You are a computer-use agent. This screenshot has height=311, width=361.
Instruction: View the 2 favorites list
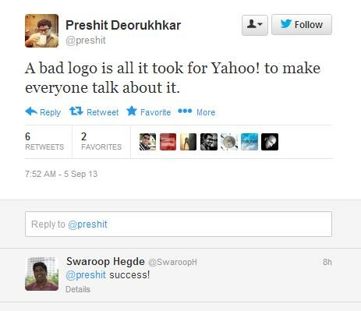point(101,142)
